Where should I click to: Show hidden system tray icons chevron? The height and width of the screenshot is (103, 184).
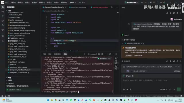(x=158, y=100)
